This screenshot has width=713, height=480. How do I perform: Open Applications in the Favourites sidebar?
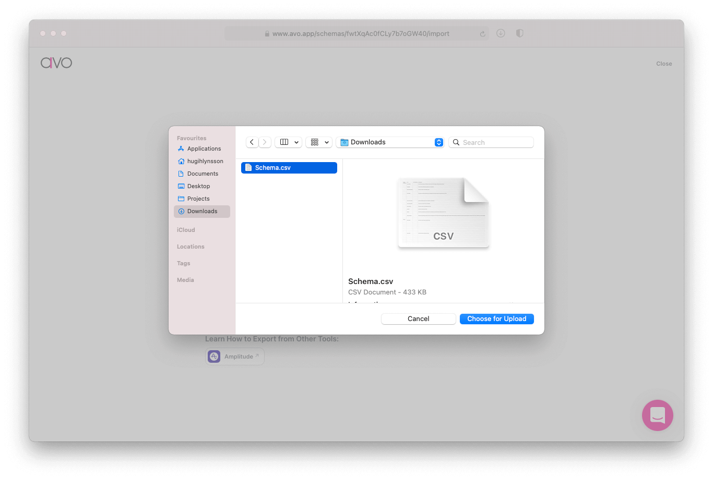[x=204, y=149]
